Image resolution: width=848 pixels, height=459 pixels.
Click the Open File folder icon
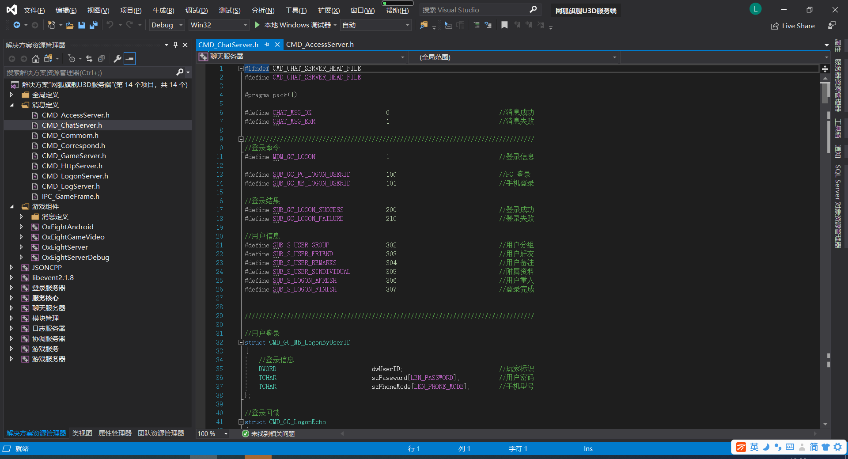coord(69,25)
